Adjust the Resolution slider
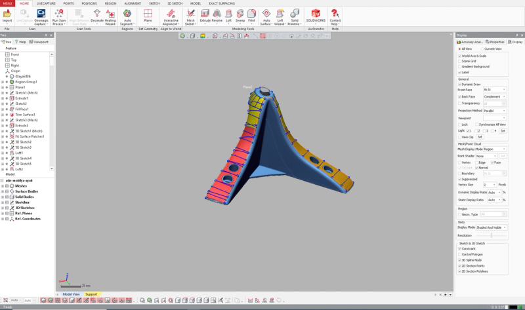The width and height of the screenshot is (525, 310). (491, 235)
